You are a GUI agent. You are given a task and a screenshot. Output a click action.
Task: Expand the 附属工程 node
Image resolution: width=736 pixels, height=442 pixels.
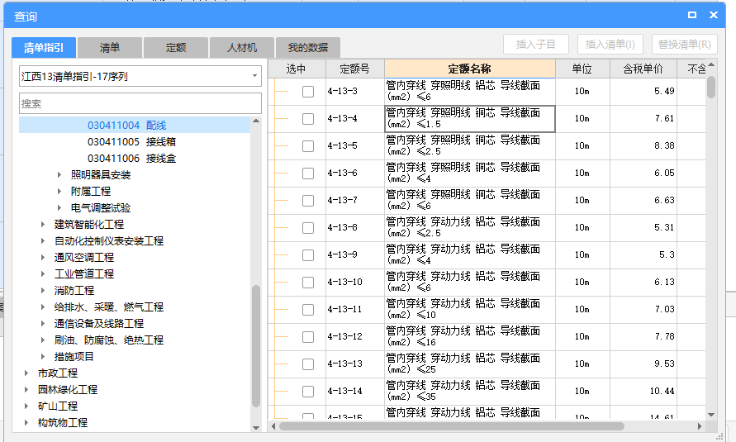pyautogui.click(x=59, y=192)
